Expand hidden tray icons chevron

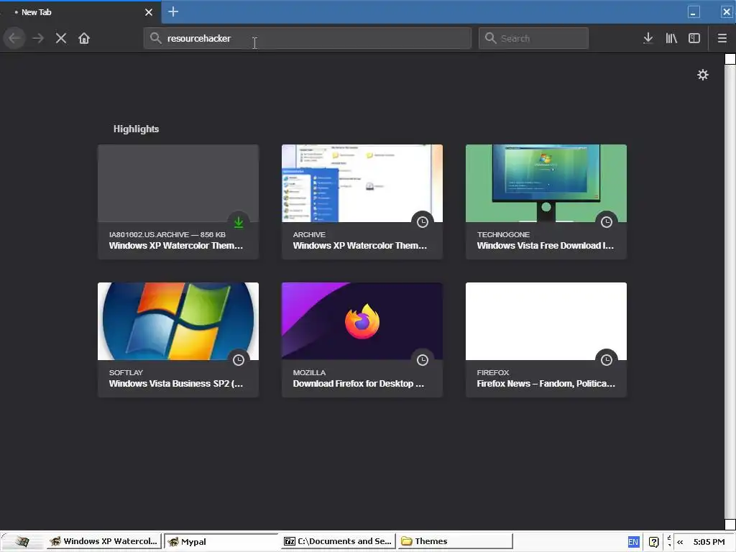[680, 542]
